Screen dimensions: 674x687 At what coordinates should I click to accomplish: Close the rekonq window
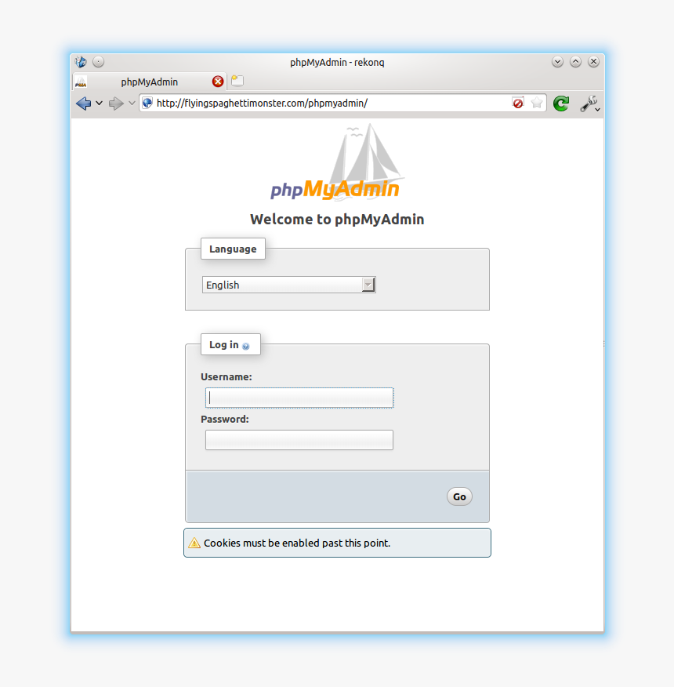593,62
